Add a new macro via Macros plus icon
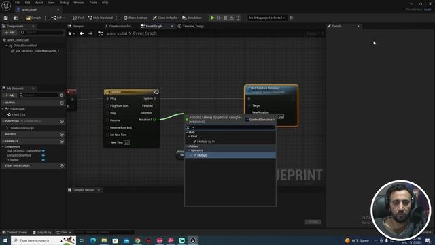Screen dimensions: 435x245 (x=62, y=134)
